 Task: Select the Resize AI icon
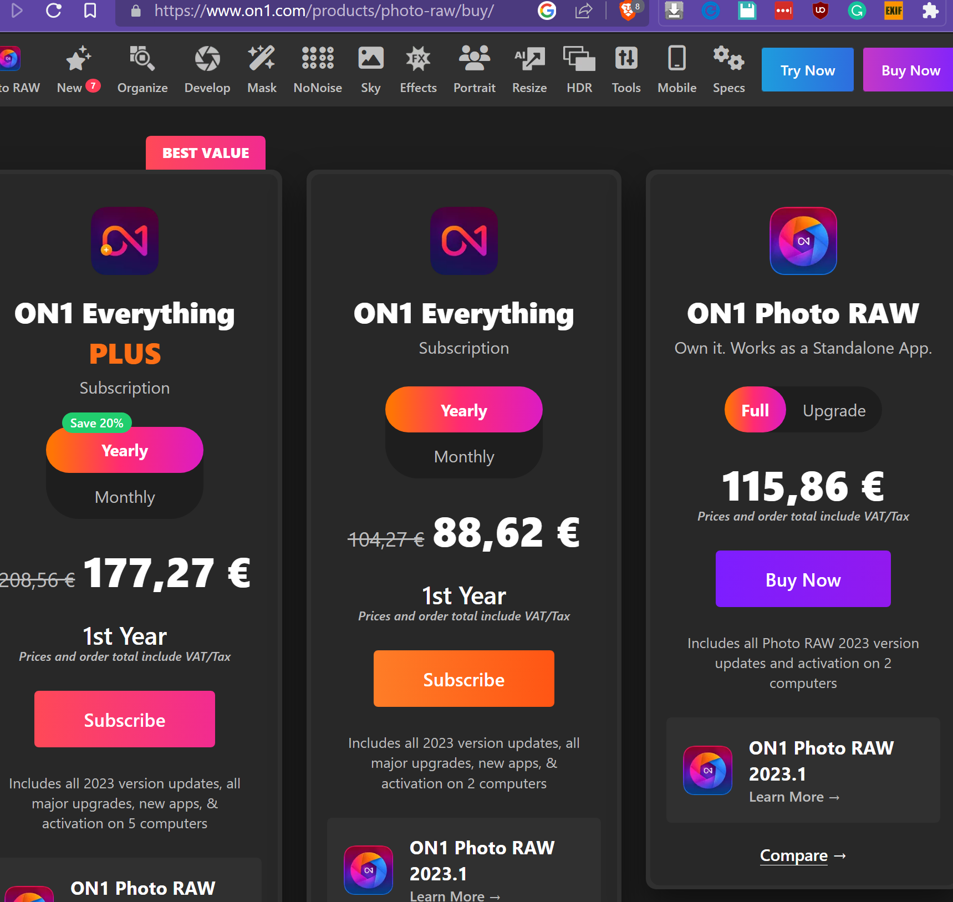(x=529, y=59)
